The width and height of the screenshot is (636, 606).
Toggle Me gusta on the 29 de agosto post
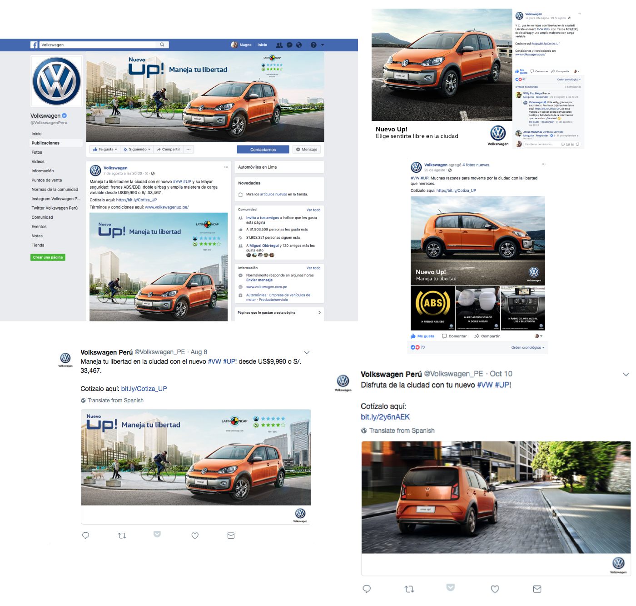click(521, 71)
